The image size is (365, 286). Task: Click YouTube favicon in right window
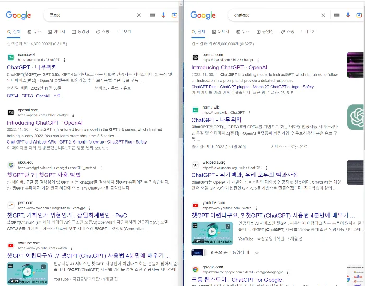pyautogui.click(x=196, y=206)
